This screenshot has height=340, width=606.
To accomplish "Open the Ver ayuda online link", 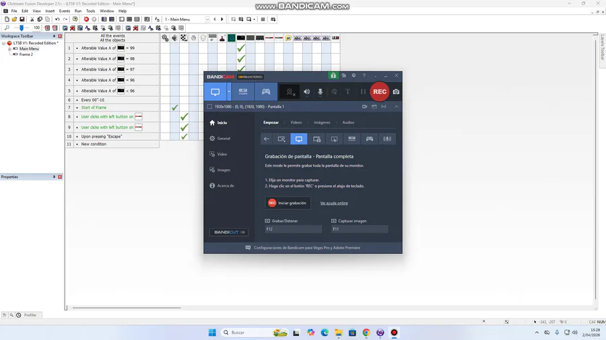I will click(334, 203).
